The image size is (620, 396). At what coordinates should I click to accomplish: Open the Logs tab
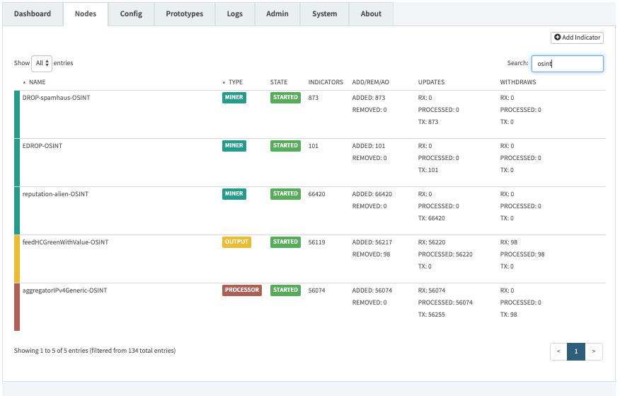click(235, 14)
